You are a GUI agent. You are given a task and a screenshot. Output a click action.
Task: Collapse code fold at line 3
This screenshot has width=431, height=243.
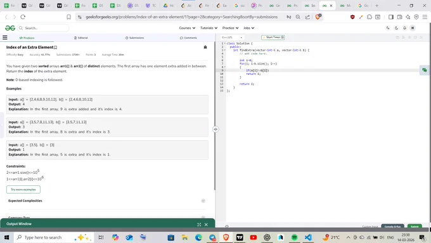pyautogui.click(x=225, y=50)
